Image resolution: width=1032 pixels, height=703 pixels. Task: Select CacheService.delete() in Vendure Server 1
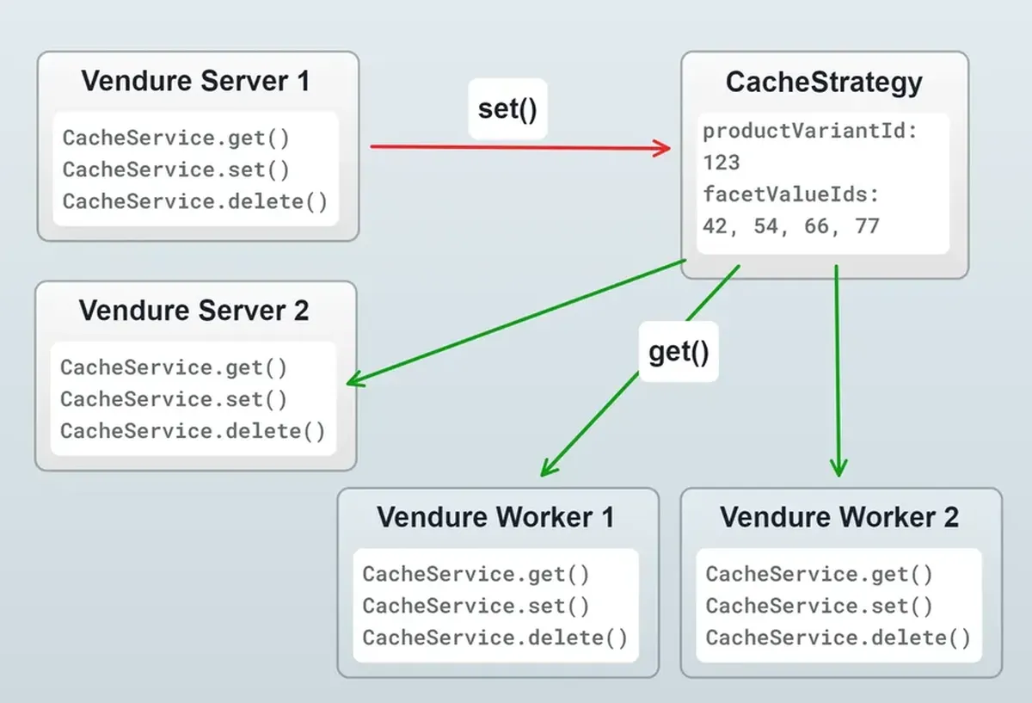[x=195, y=201]
